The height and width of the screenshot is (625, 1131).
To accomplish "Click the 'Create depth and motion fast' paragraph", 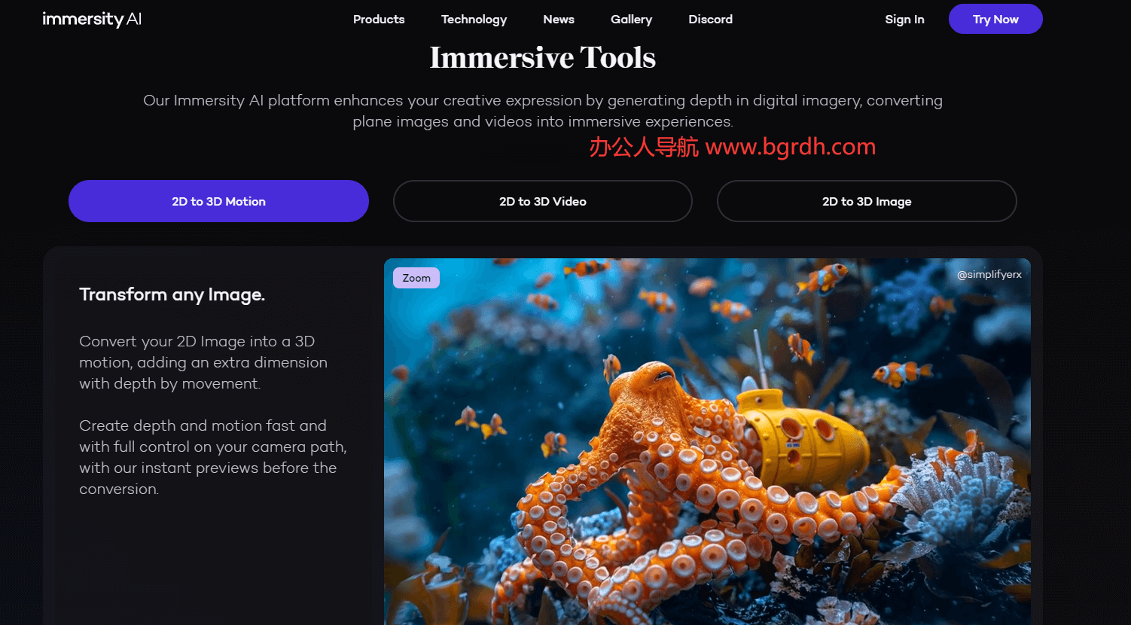I will click(x=212, y=457).
